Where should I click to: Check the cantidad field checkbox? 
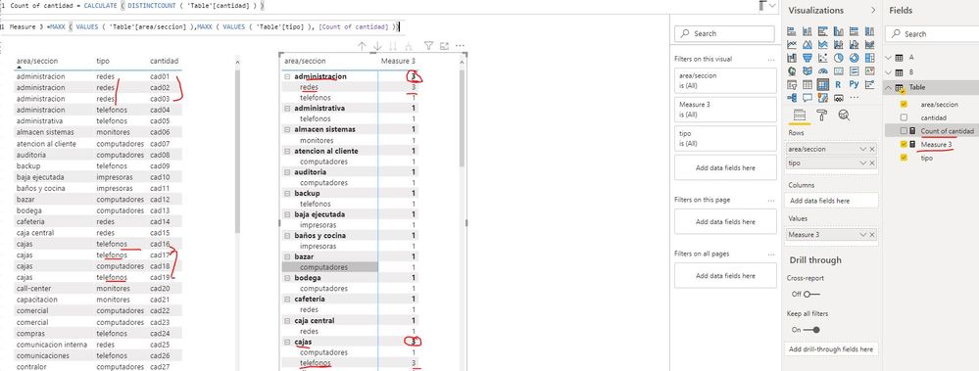pos(904,117)
